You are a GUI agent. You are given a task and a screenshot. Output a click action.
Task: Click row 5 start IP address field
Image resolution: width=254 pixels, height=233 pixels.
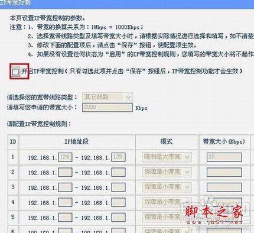point(65,218)
